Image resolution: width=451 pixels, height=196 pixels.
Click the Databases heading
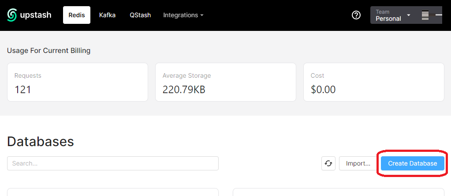(x=41, y=142)
